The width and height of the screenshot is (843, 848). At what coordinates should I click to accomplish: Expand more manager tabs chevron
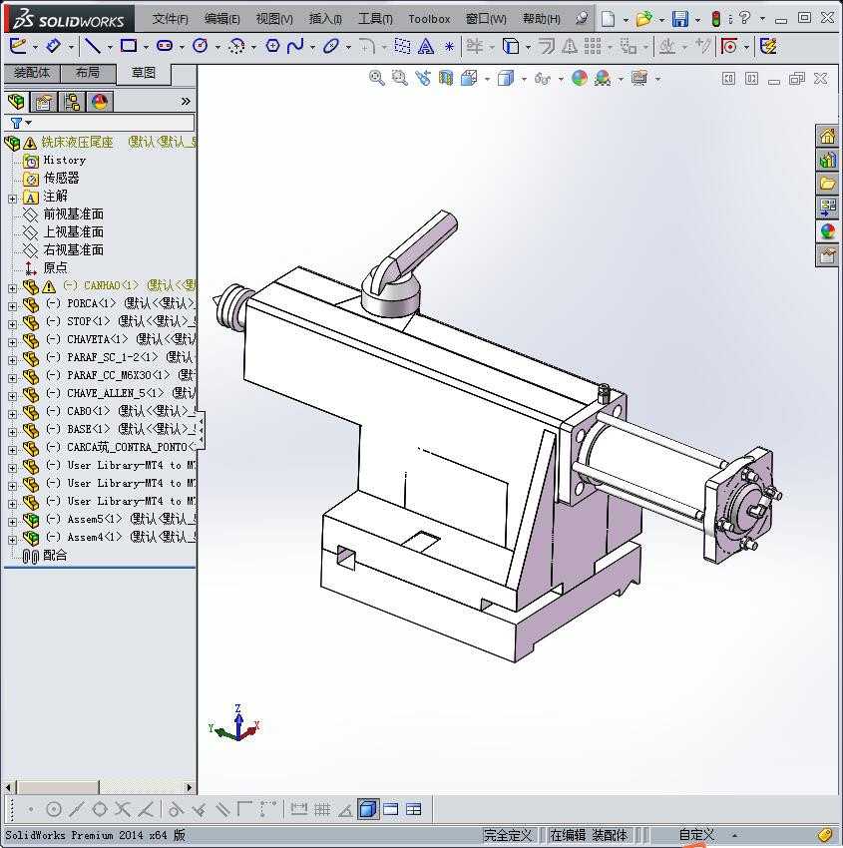coord(186,101)
